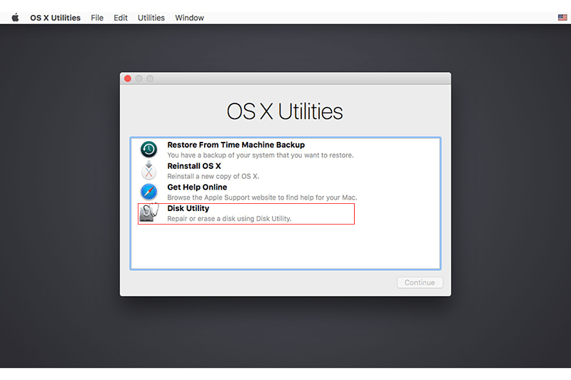Screen dimensions: 571x380
Task: Close the OS X Utilities window
Action: click(x=128, y=78)
